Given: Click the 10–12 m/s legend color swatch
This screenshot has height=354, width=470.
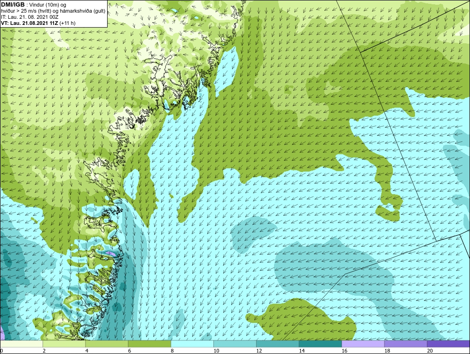Looking at the screenshot, I should coord(235,344).
